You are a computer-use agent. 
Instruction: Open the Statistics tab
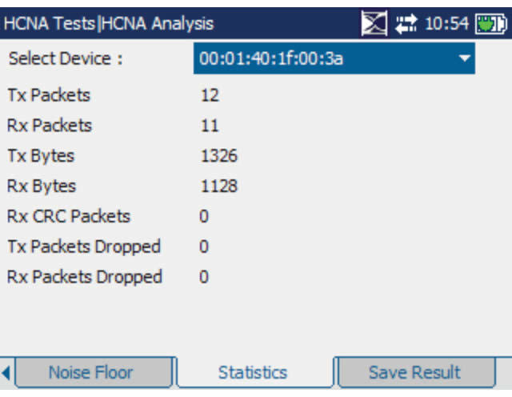click(x=253, y=372)
